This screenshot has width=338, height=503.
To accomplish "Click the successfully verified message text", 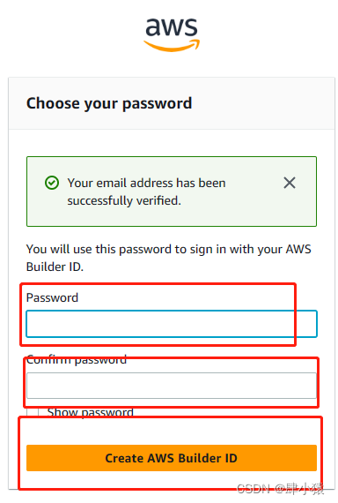I will pos(147,191).
